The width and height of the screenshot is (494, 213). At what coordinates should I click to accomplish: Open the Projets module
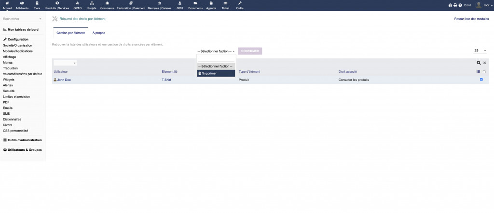(x=92, y=5)
